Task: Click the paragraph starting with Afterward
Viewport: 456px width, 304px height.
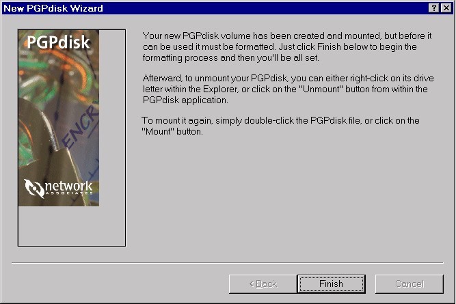Action: pos(288,89)
